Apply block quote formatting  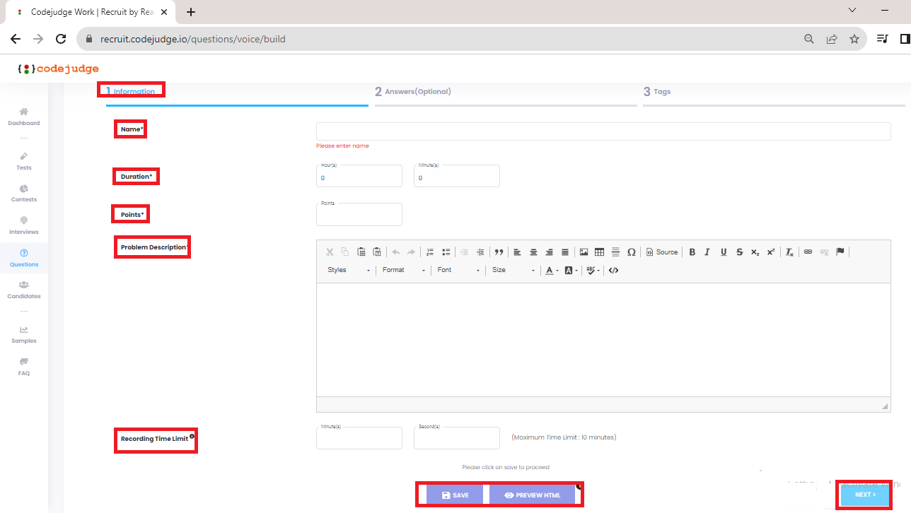point(499,252)
